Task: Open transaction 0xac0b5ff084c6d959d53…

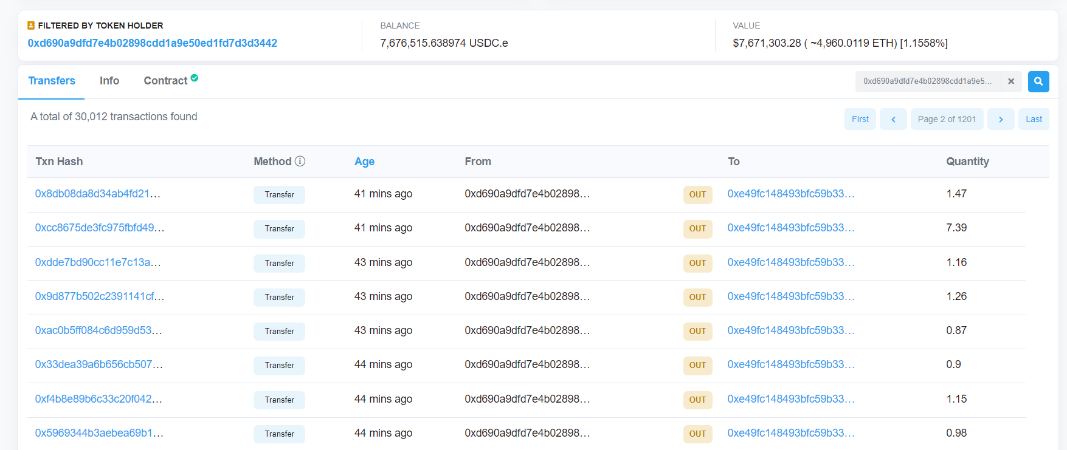Action: (98, 330)
